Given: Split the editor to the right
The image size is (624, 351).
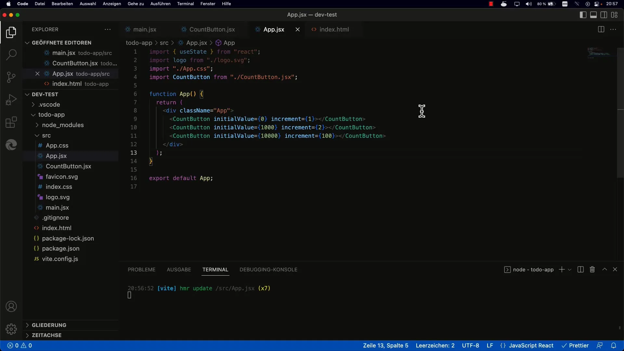Looking at the screenshot, I should click(x=601, y=29).
